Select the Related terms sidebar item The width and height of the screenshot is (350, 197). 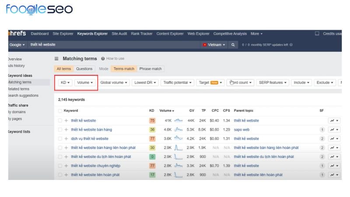click(x=19, y=89)
